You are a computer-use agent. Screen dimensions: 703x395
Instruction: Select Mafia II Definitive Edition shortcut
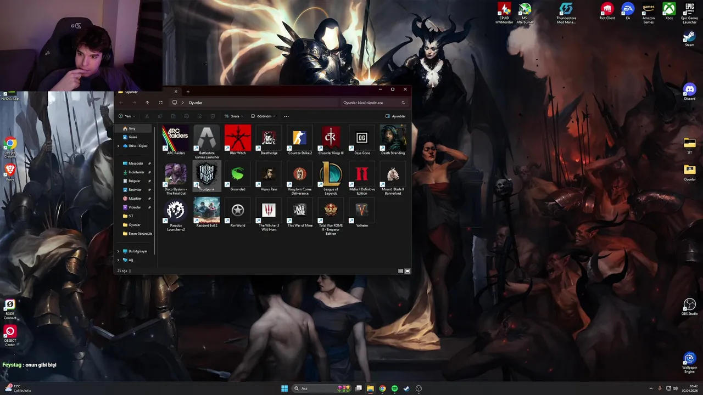tap(362, 179)
